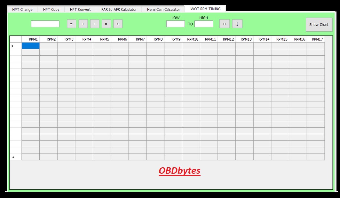Click the horizontal interpolate arrow button

click(224, 24)
